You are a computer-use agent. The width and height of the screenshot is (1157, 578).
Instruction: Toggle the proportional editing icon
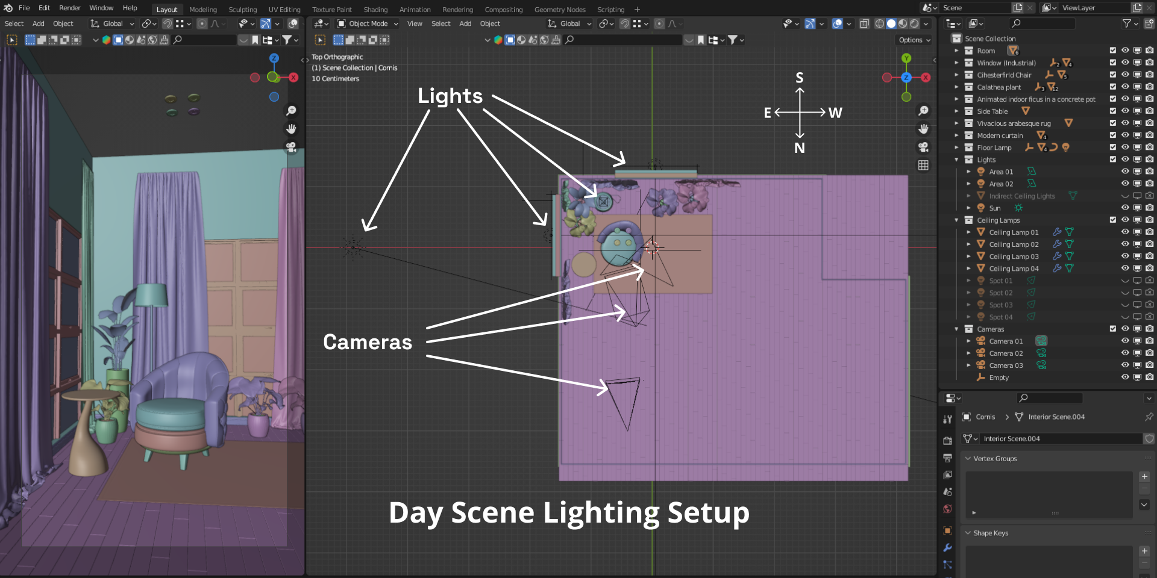pos(658,24)
